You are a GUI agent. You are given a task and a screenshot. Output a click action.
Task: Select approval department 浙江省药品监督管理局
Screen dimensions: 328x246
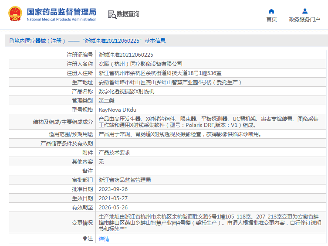tap(125, 180)
